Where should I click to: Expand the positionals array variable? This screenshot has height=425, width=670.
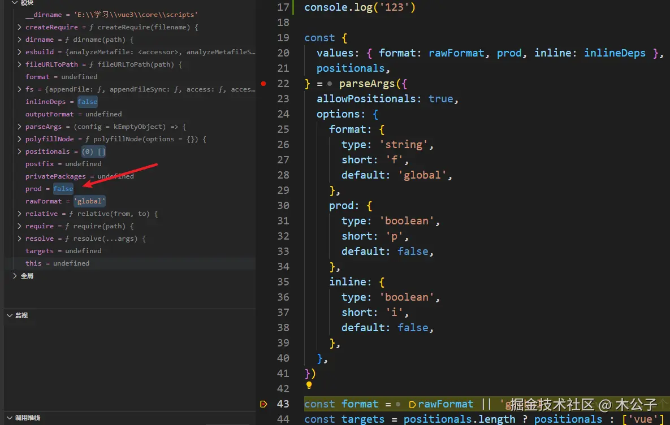pos(19,151)
